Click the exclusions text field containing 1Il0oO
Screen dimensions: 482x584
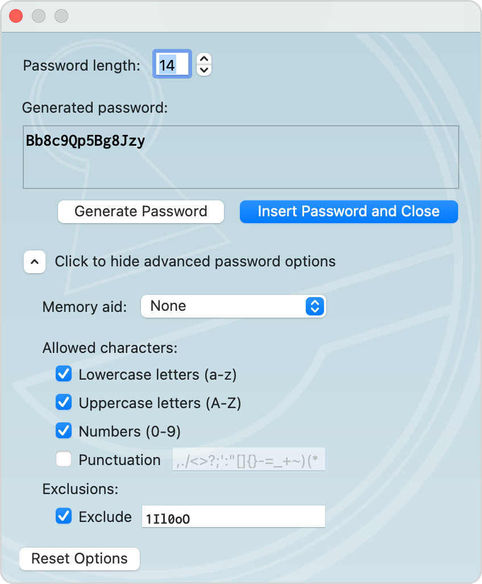233,516
